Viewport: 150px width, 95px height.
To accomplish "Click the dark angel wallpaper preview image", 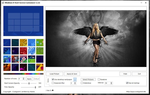I will point(96,39).
